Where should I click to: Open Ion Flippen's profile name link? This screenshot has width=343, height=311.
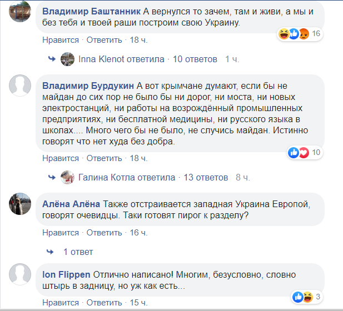coord(66,275)
